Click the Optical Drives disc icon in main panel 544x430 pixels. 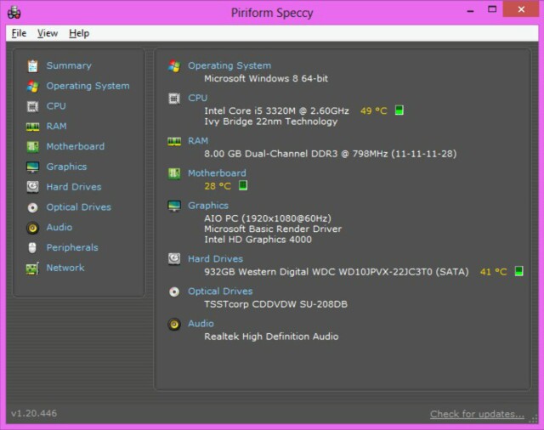click(x=174, y=291)
